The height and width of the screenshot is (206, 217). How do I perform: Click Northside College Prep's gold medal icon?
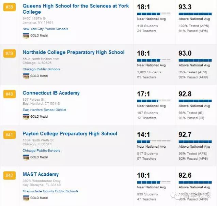[26, 76]
